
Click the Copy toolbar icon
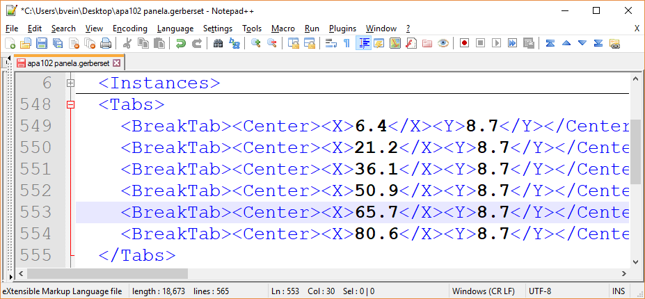click(143, 43)
